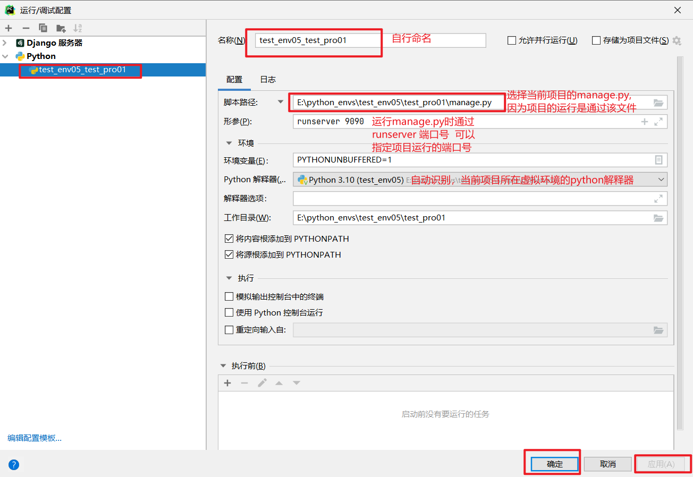Collapse the 执行前 section
This screenshot has width=693, height=477.
tap(223, 366)
